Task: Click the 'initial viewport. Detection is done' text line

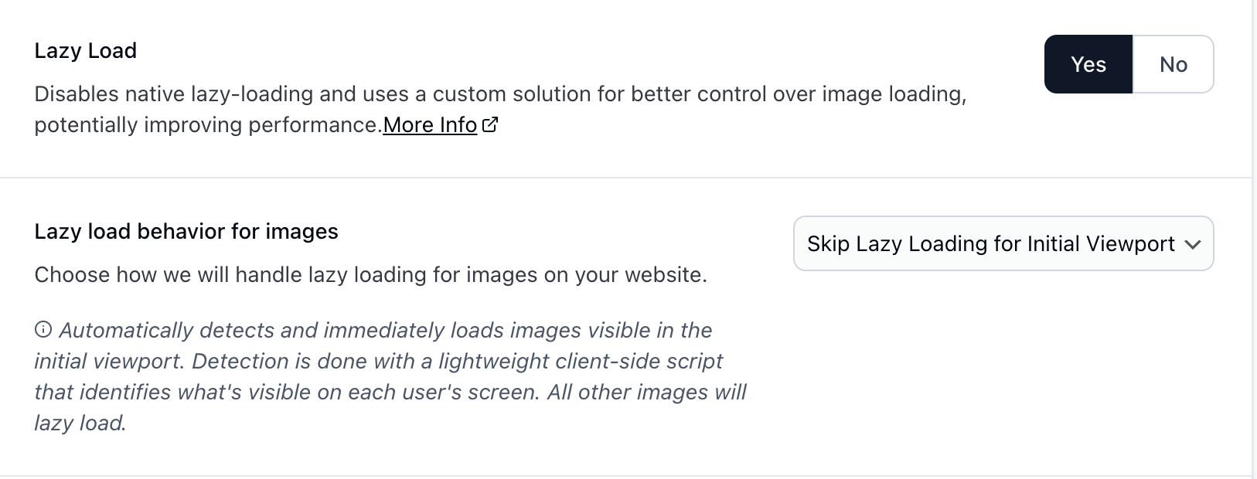Action: click(x=378, y=361)
